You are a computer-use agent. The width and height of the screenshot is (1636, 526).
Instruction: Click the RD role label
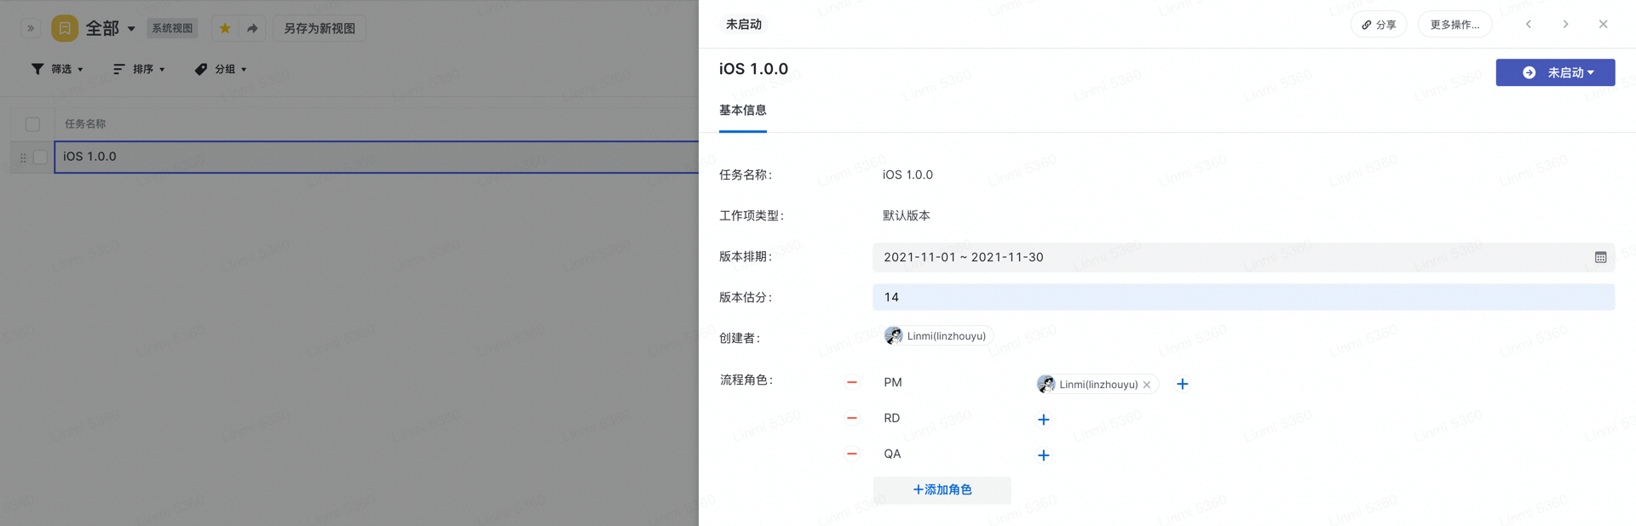click(892, 418)
